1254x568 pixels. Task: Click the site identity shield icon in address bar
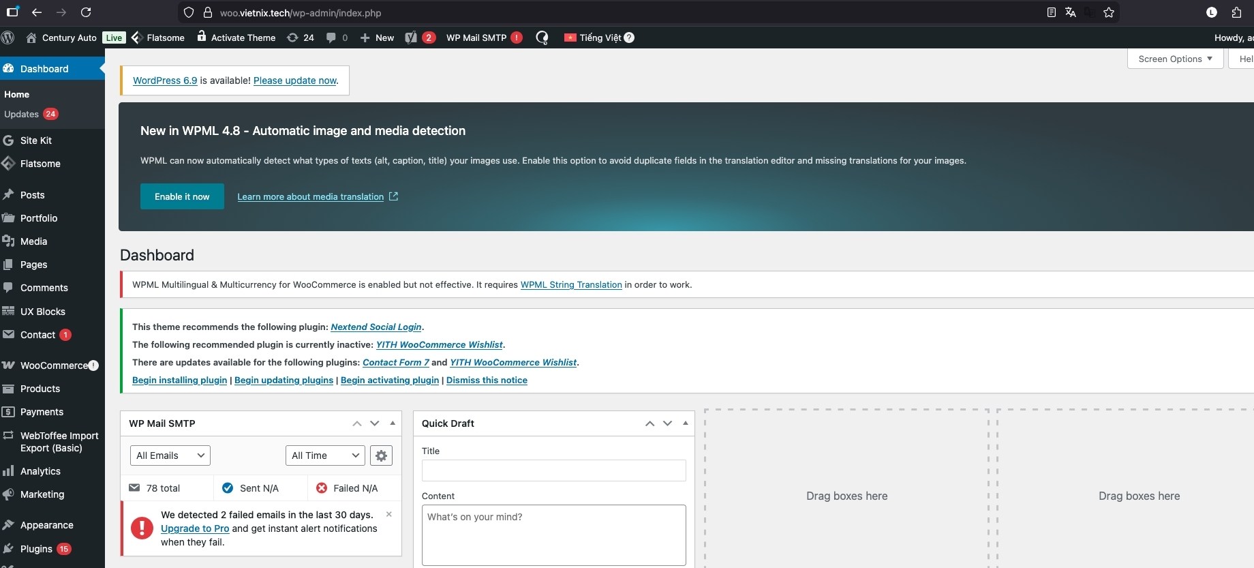pos(189,12)
